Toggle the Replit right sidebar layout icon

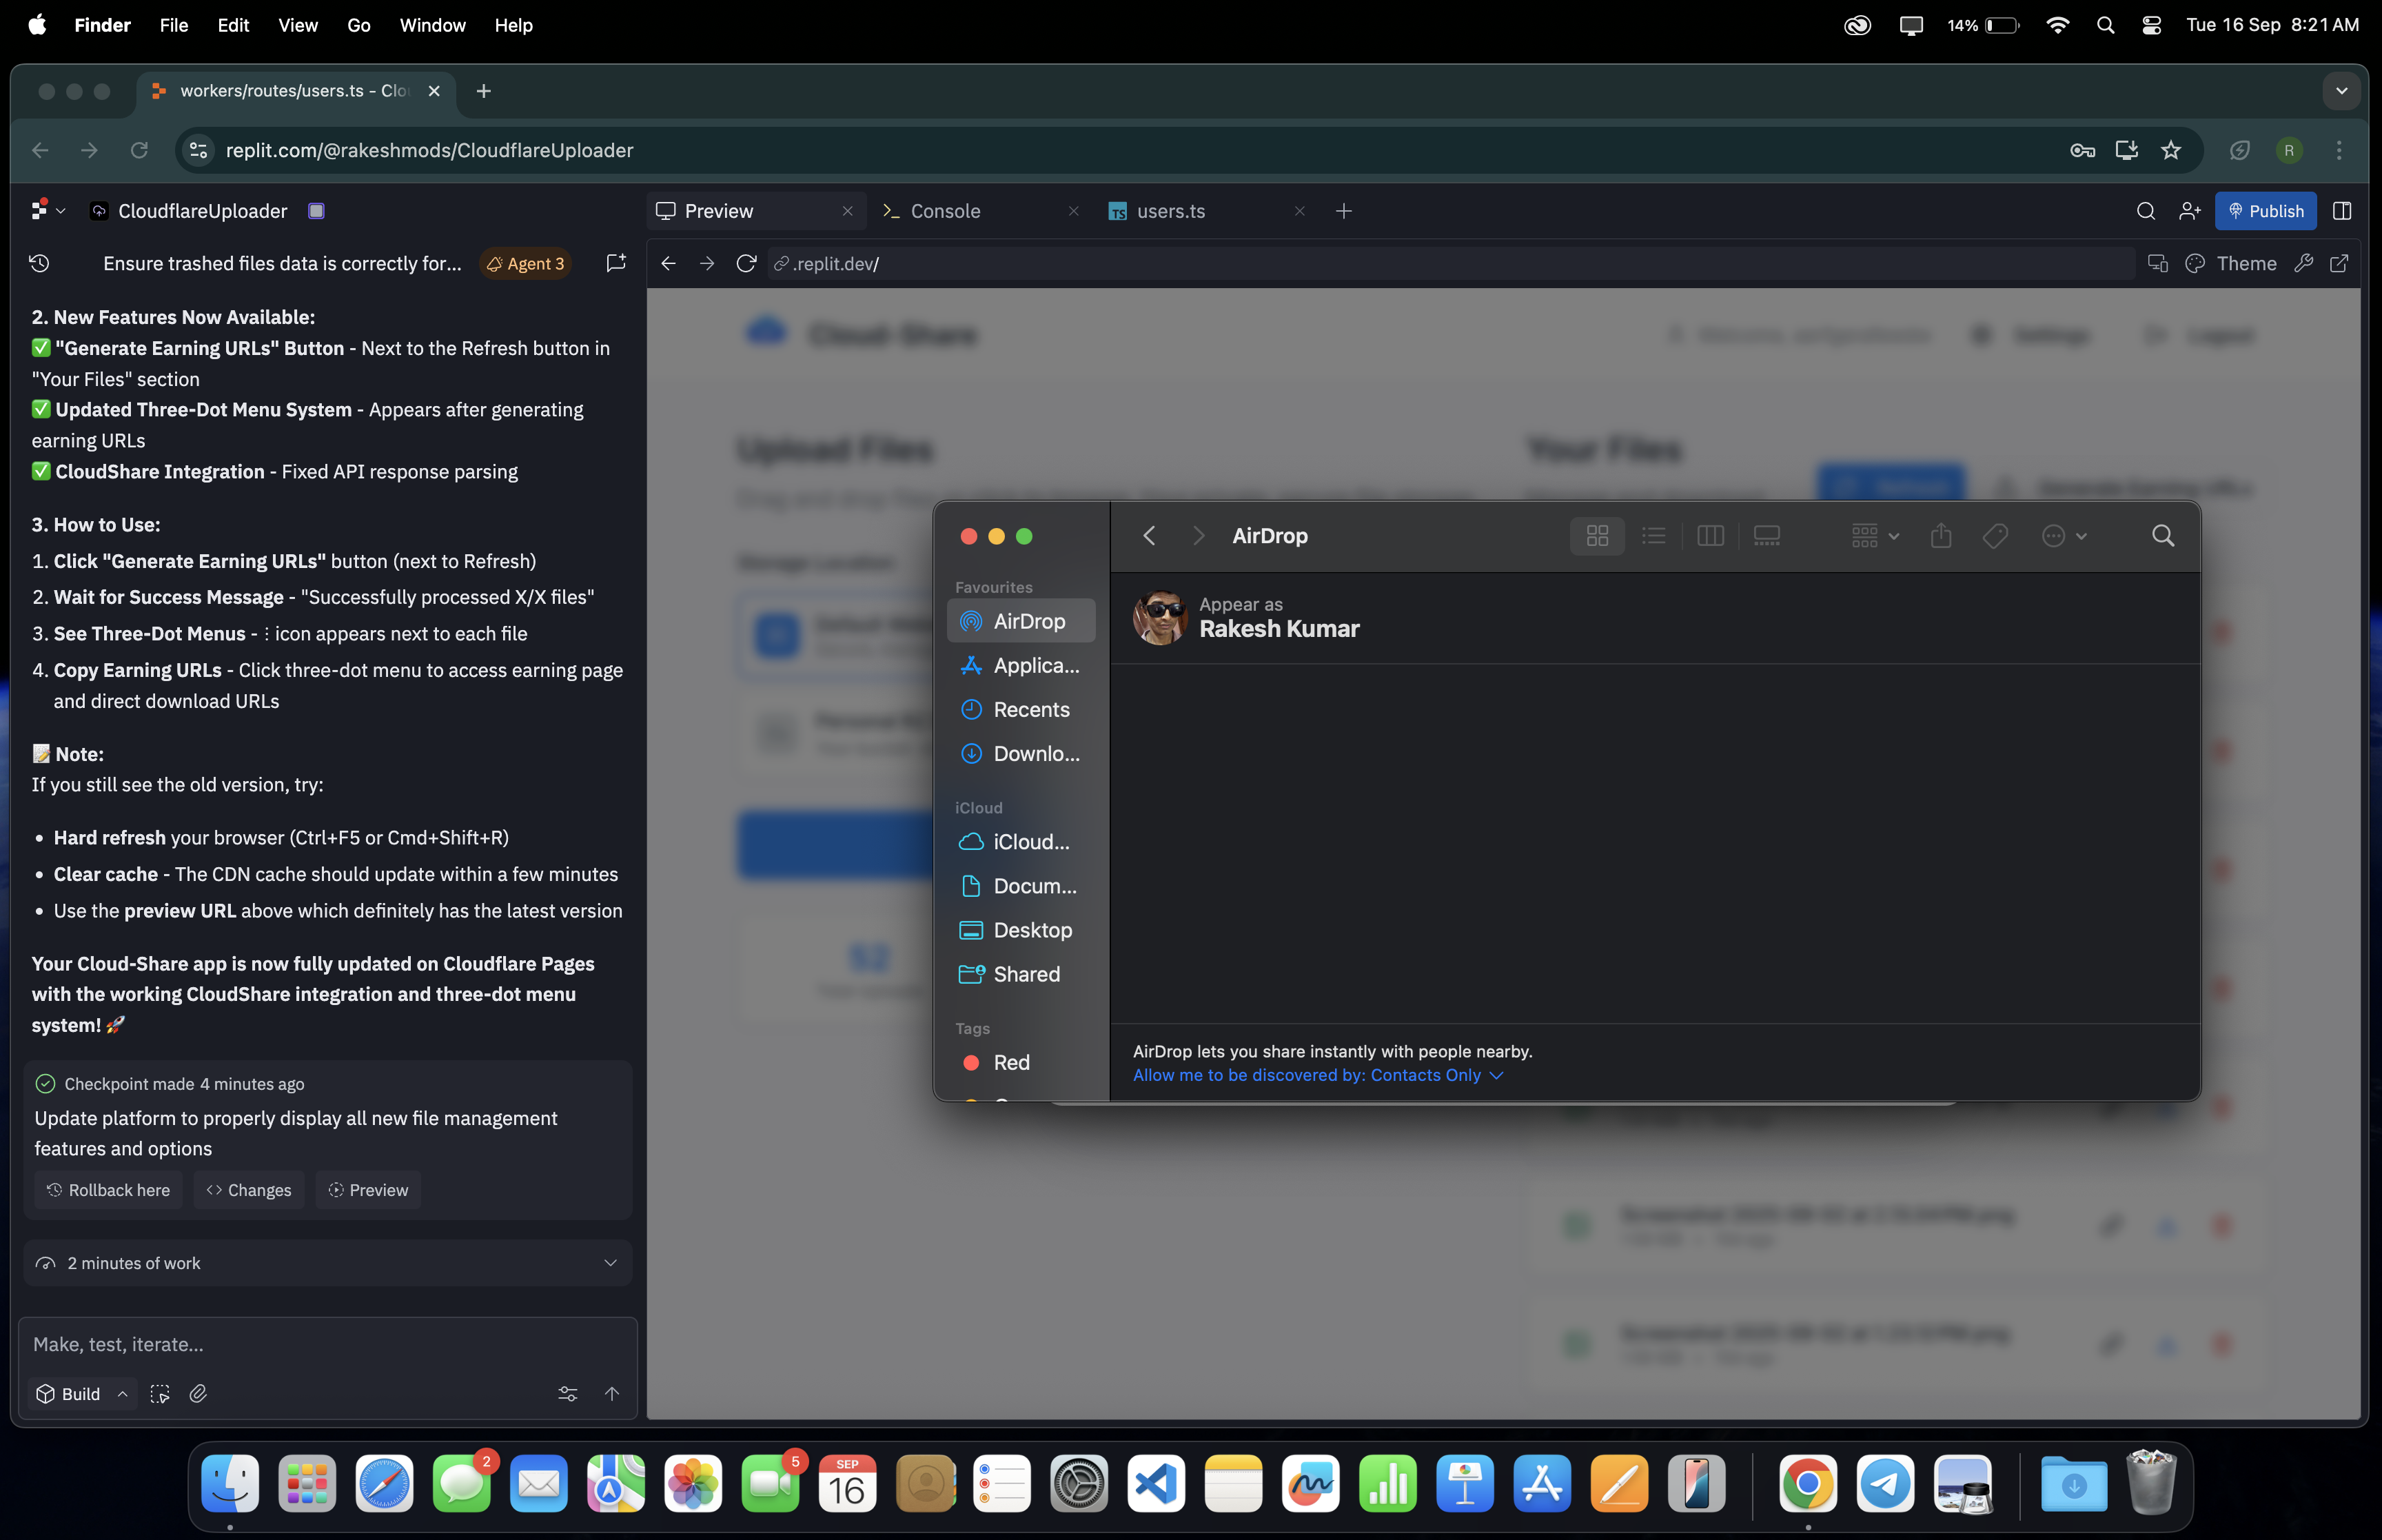pyautogui.click(x=2342, y=211)
